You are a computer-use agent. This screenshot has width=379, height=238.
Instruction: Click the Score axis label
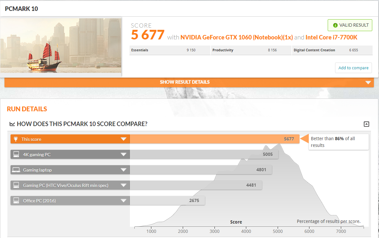coord(236,222)
